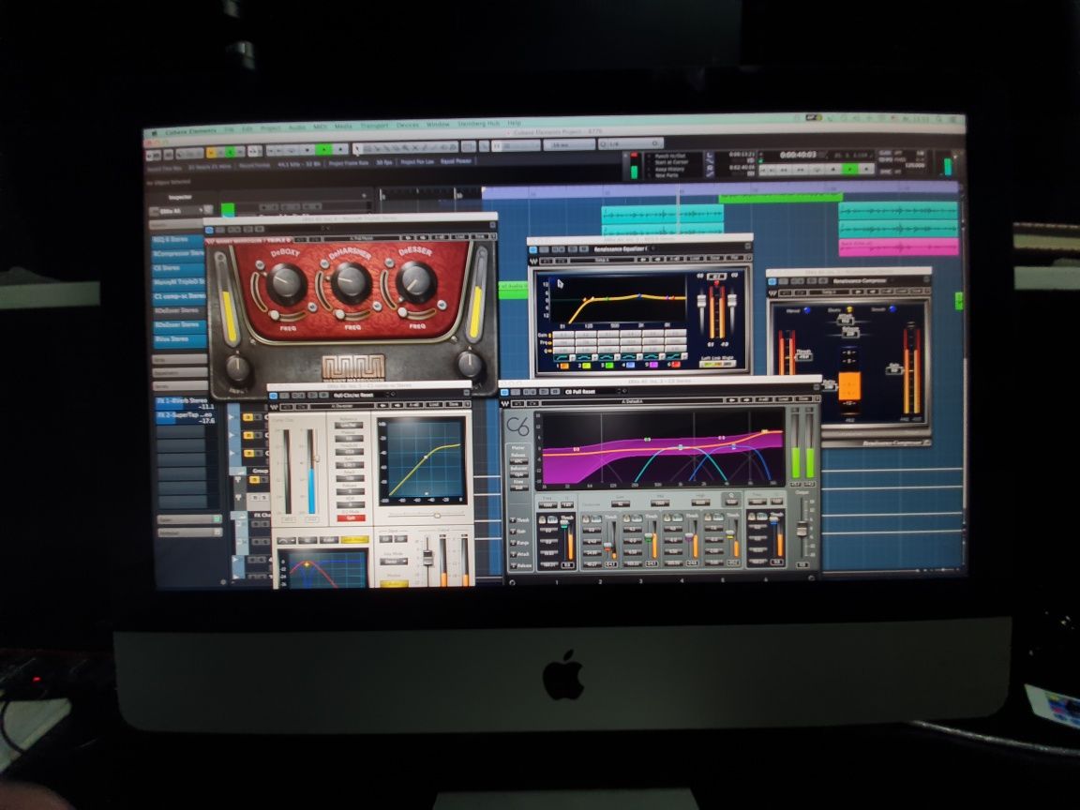Toggle the red Split button in C1
Viewport: 1080px width, 810px height.
coord(351,517)
